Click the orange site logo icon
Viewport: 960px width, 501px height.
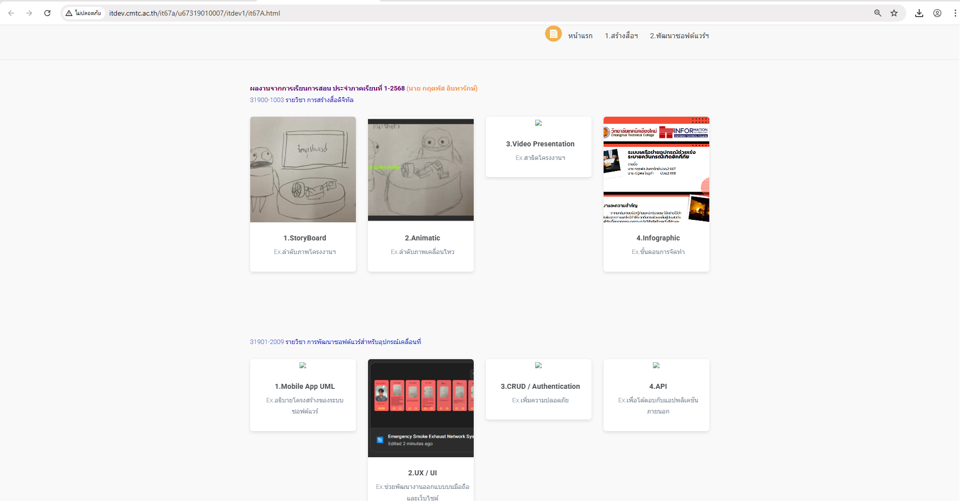click(553, 34)
